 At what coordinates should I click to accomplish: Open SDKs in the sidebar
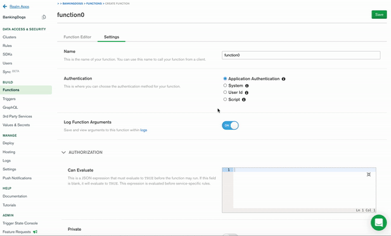[7, 54]
